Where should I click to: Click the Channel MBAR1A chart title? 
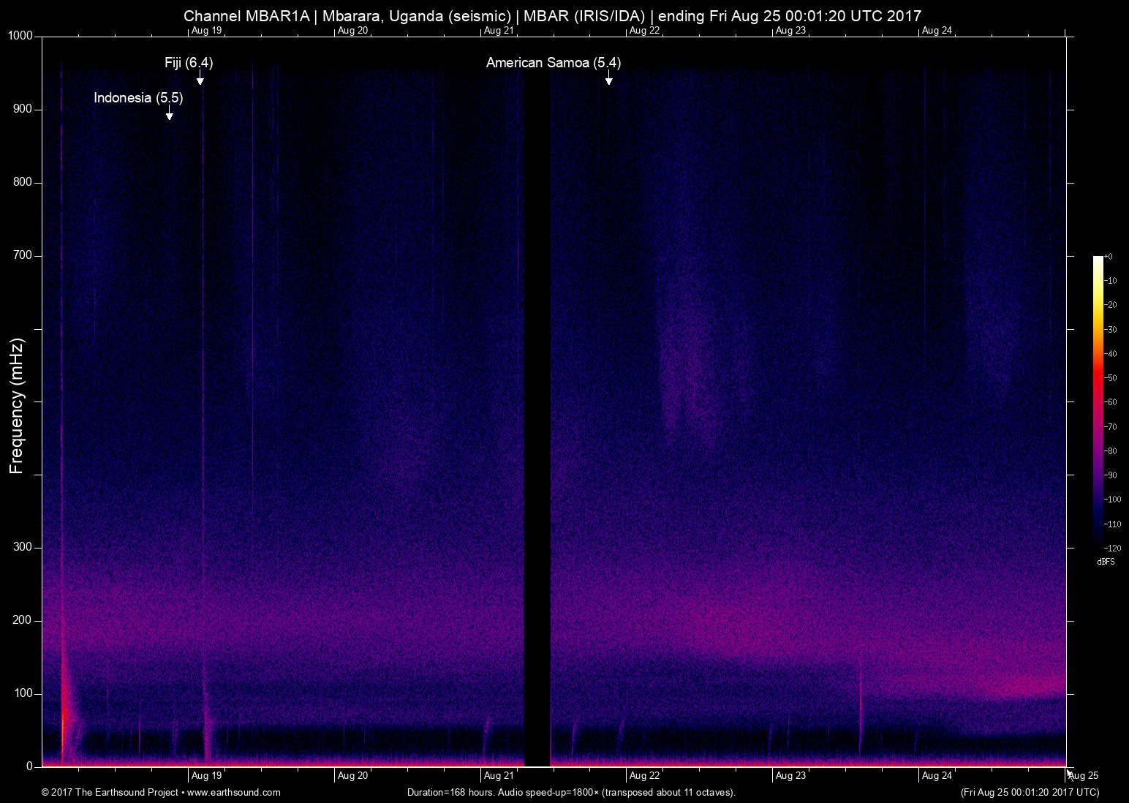pos(552,15)
